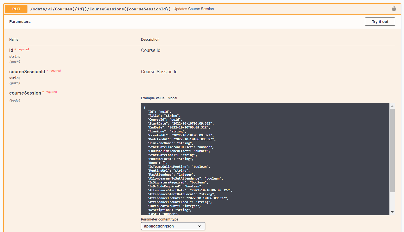The height and width of the screenshot is (232, 404).
Task: Select the Example Value tab
Action: coord(153,98)
